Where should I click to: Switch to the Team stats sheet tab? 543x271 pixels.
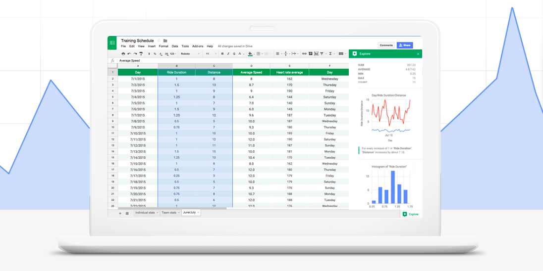click(x=169, y=213)
